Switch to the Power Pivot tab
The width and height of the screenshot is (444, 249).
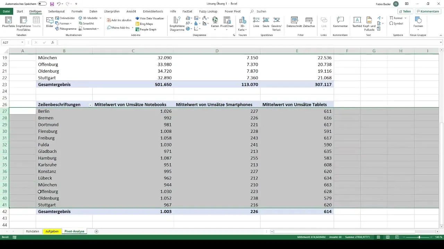[x=232, y=11]
